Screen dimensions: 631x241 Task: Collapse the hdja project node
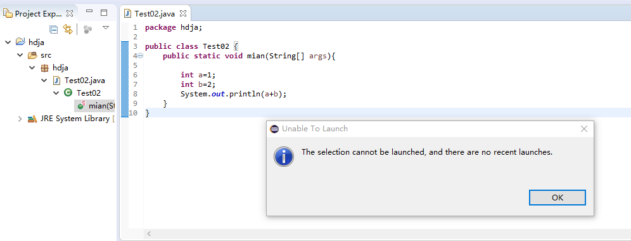click(x=8, y=42)
